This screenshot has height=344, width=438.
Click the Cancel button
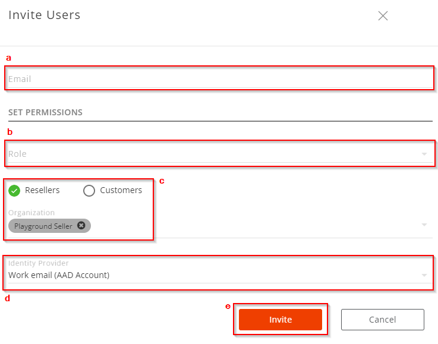[x=382, y=320]
